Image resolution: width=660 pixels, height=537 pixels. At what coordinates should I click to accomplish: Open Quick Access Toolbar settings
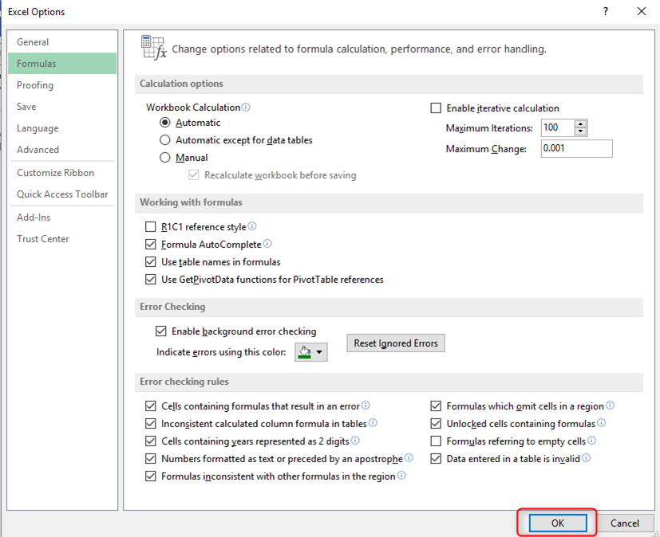point(62,194)
